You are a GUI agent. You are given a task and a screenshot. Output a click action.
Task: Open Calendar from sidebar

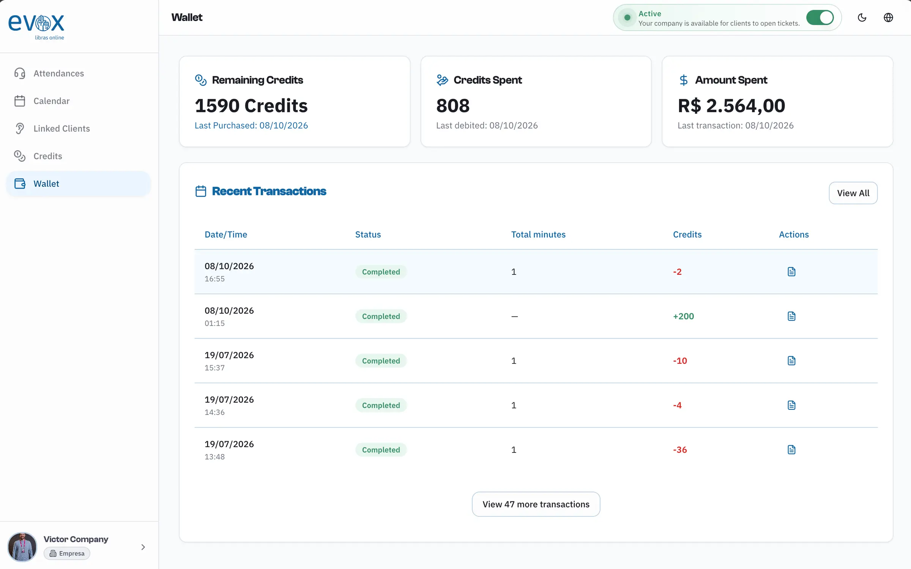pos(79,101)
